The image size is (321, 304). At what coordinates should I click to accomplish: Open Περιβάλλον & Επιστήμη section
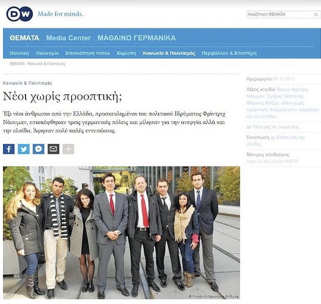point(229,53)
